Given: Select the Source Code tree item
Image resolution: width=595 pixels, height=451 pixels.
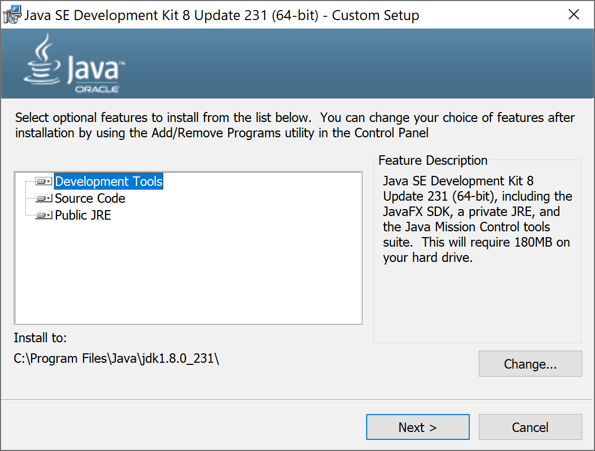Looking at the screenshot, I should [x=90, y=198].
